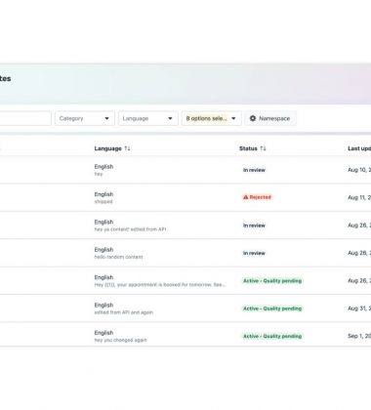Click the Status column header text
The width and height of the screenshot is (371, 410).
(x=248, y=148)
